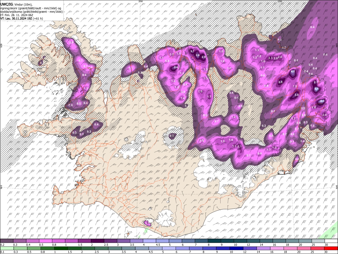Pick the 4 light lavender swatch in upper legend
The width and height of the screenshot is (338, 254).
click(149, 241)
